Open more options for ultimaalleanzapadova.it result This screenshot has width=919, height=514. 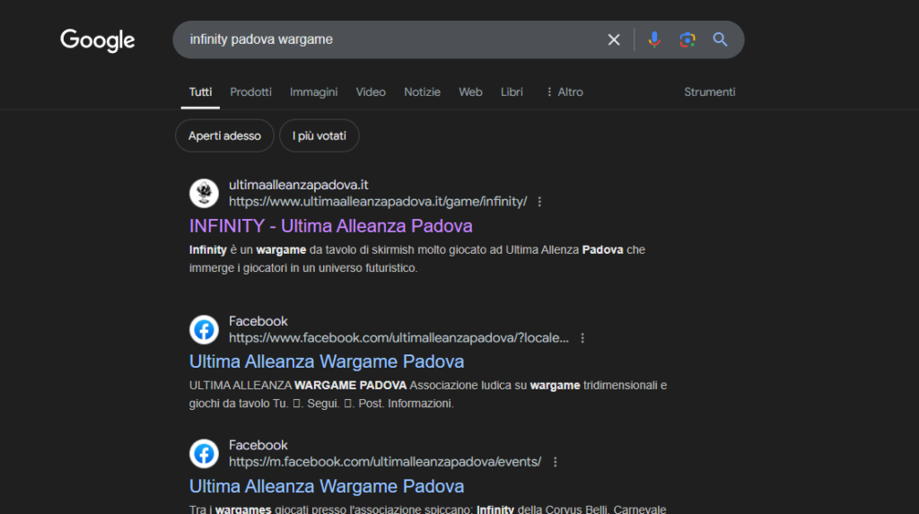(x=539, y=202)
